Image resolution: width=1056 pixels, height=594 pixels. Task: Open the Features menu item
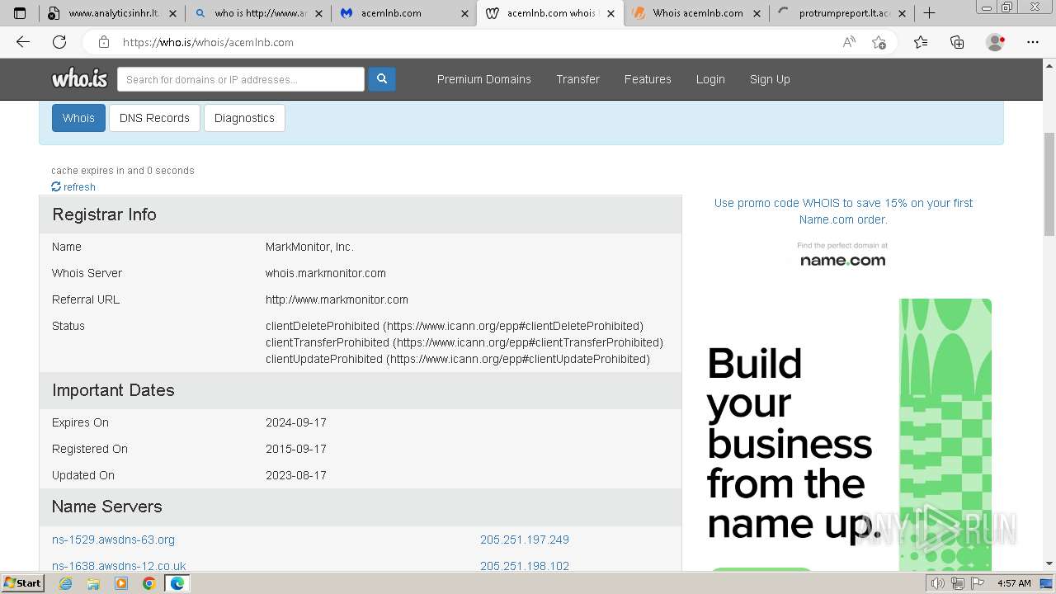tap(648, 79)
